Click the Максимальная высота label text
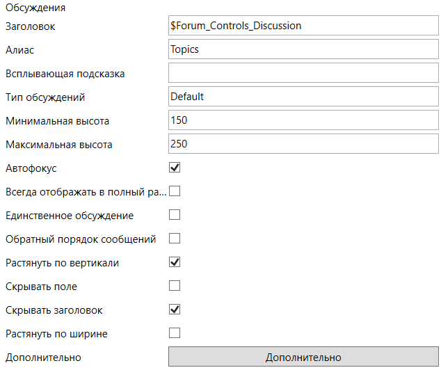This screenshot has height=377, width=441. (58, 145)
